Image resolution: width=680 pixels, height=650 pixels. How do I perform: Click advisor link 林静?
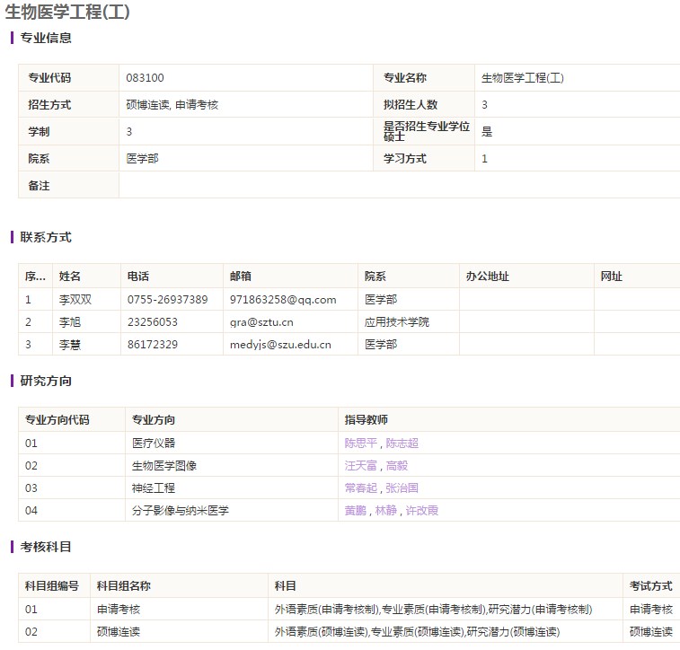pyautogui.click(x=385, y=510)
